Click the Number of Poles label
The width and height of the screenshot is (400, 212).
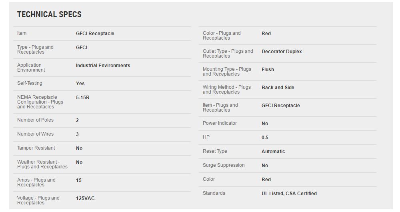(35, 120)
